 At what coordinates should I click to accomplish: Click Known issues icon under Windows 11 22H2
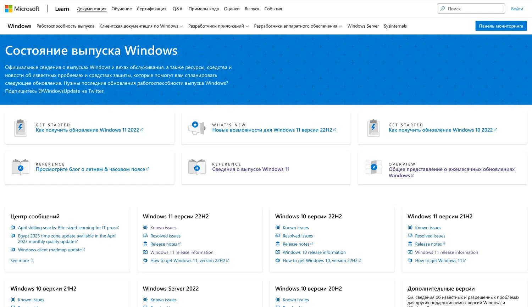coord(145,228)
